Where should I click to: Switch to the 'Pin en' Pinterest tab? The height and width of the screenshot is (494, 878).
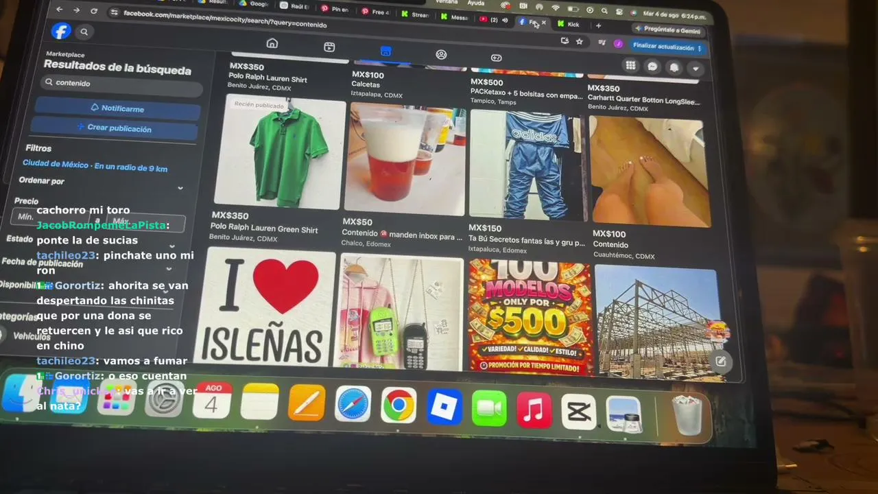coord(335,9)
